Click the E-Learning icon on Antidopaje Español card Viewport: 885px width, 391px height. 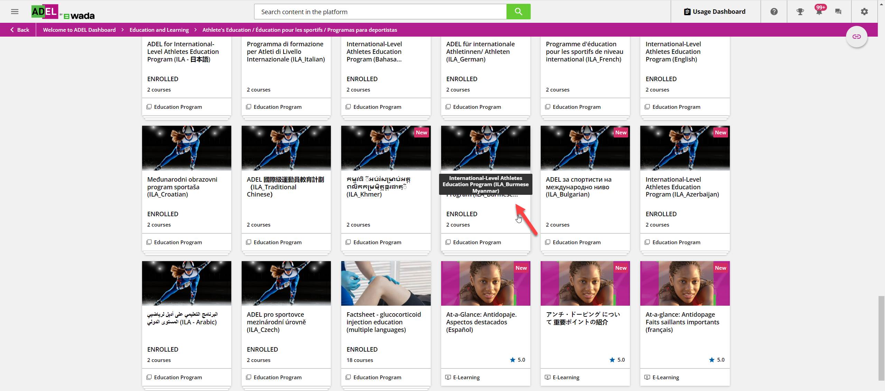pyautogui.click(x=448, y=377)
